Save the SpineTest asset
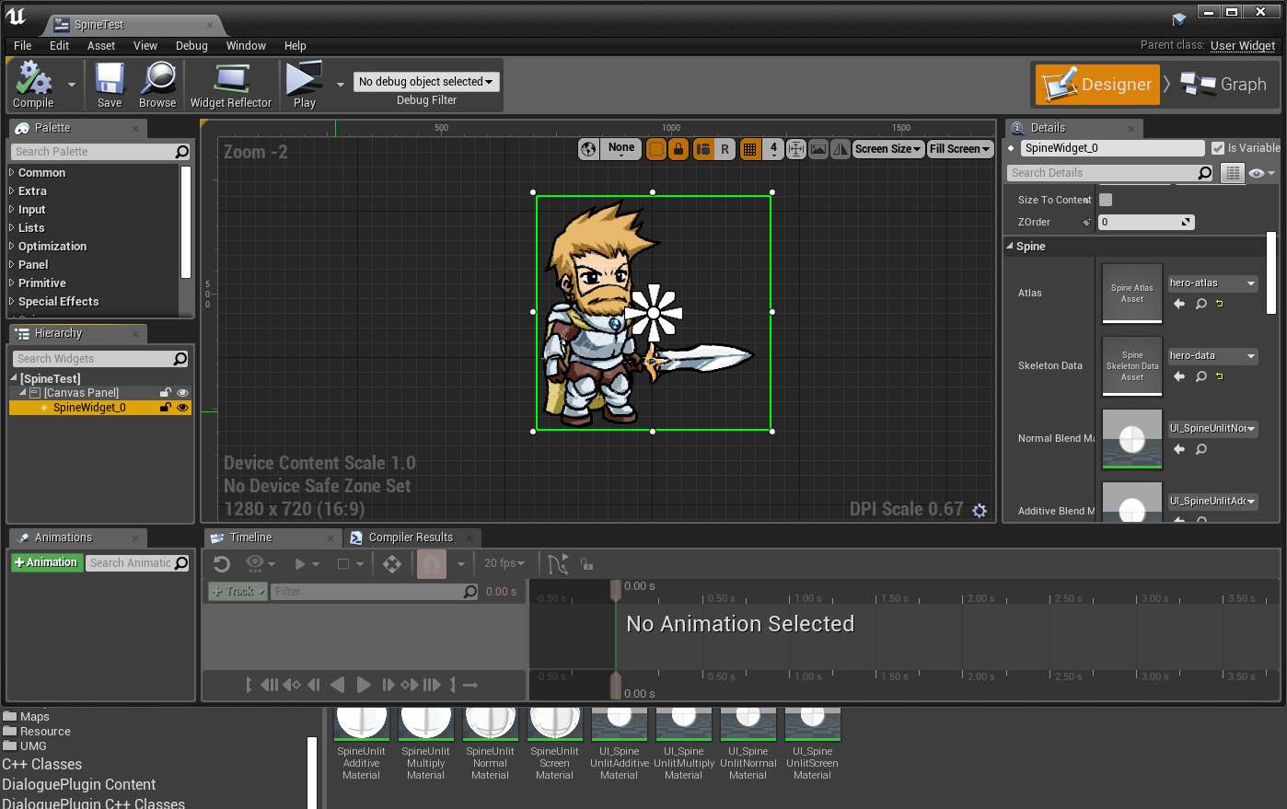This screenshot has height=809, width=1287. pos(109,84)
